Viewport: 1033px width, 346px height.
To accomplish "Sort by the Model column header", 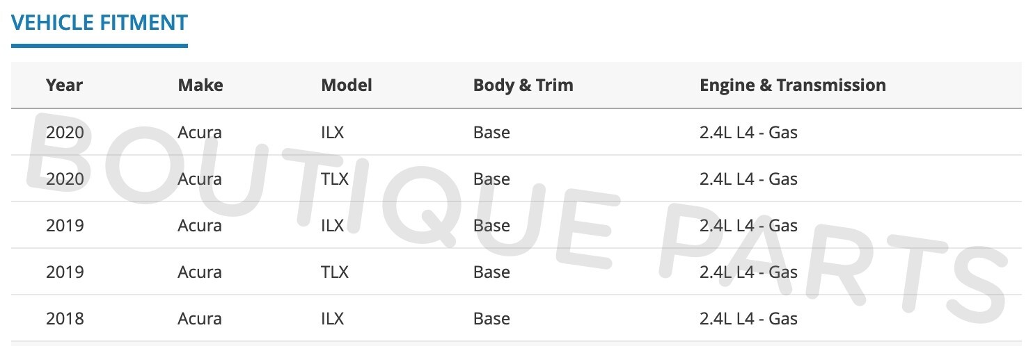I will 347,85.
